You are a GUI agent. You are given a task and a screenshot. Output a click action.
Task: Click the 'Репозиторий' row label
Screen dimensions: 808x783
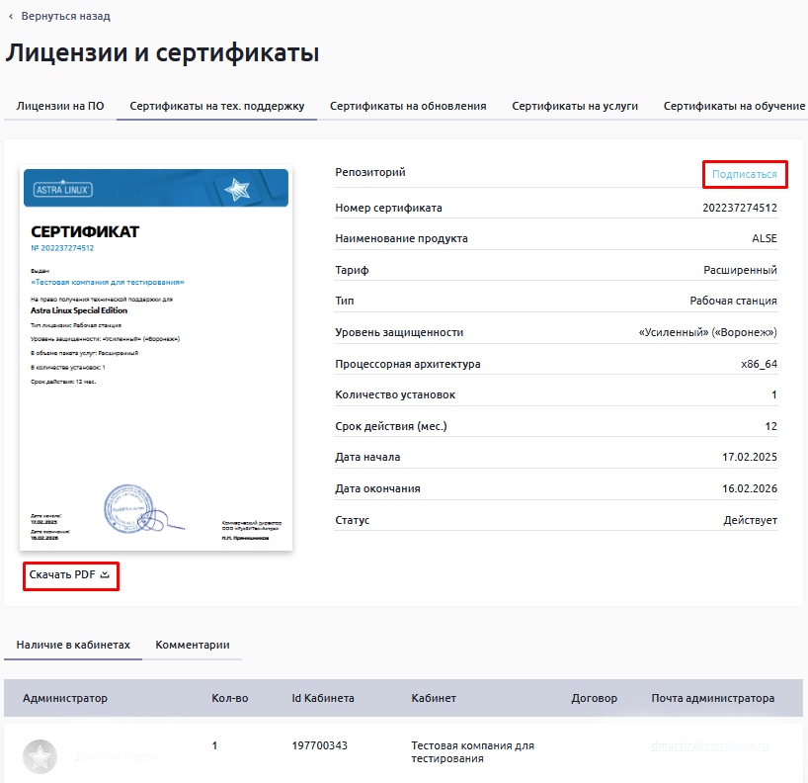[x=370, y=172]
